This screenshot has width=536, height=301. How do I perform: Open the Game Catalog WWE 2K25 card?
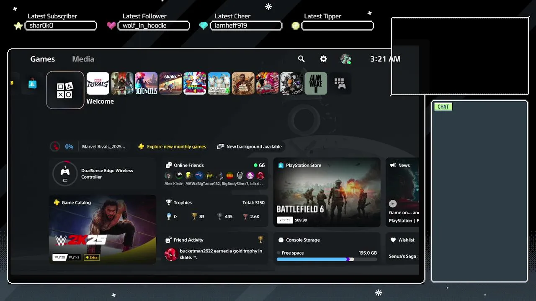coord(102,230)
